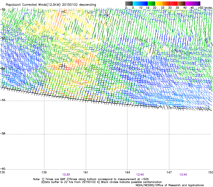The height and width of the screenshot is (187, 213).
Task: Click the '144' longitude axis label
Action: click(127, 172)
